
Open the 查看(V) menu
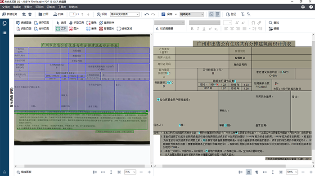pyautogui.click(x=28, y=7)
